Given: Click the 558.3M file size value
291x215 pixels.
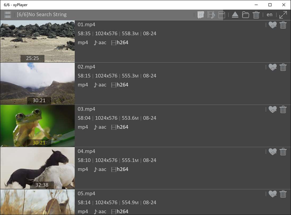Looking at the screenshot, I should (130, 33).
